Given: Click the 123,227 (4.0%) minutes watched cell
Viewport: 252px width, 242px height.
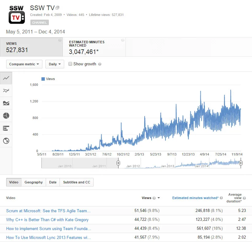Looking at the screenshot, I should (x=209, y=220).
